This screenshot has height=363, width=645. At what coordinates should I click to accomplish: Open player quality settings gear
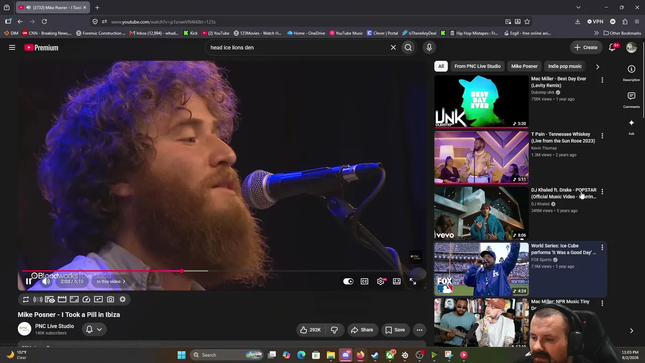pyautogui.click(x=380, y=281)
